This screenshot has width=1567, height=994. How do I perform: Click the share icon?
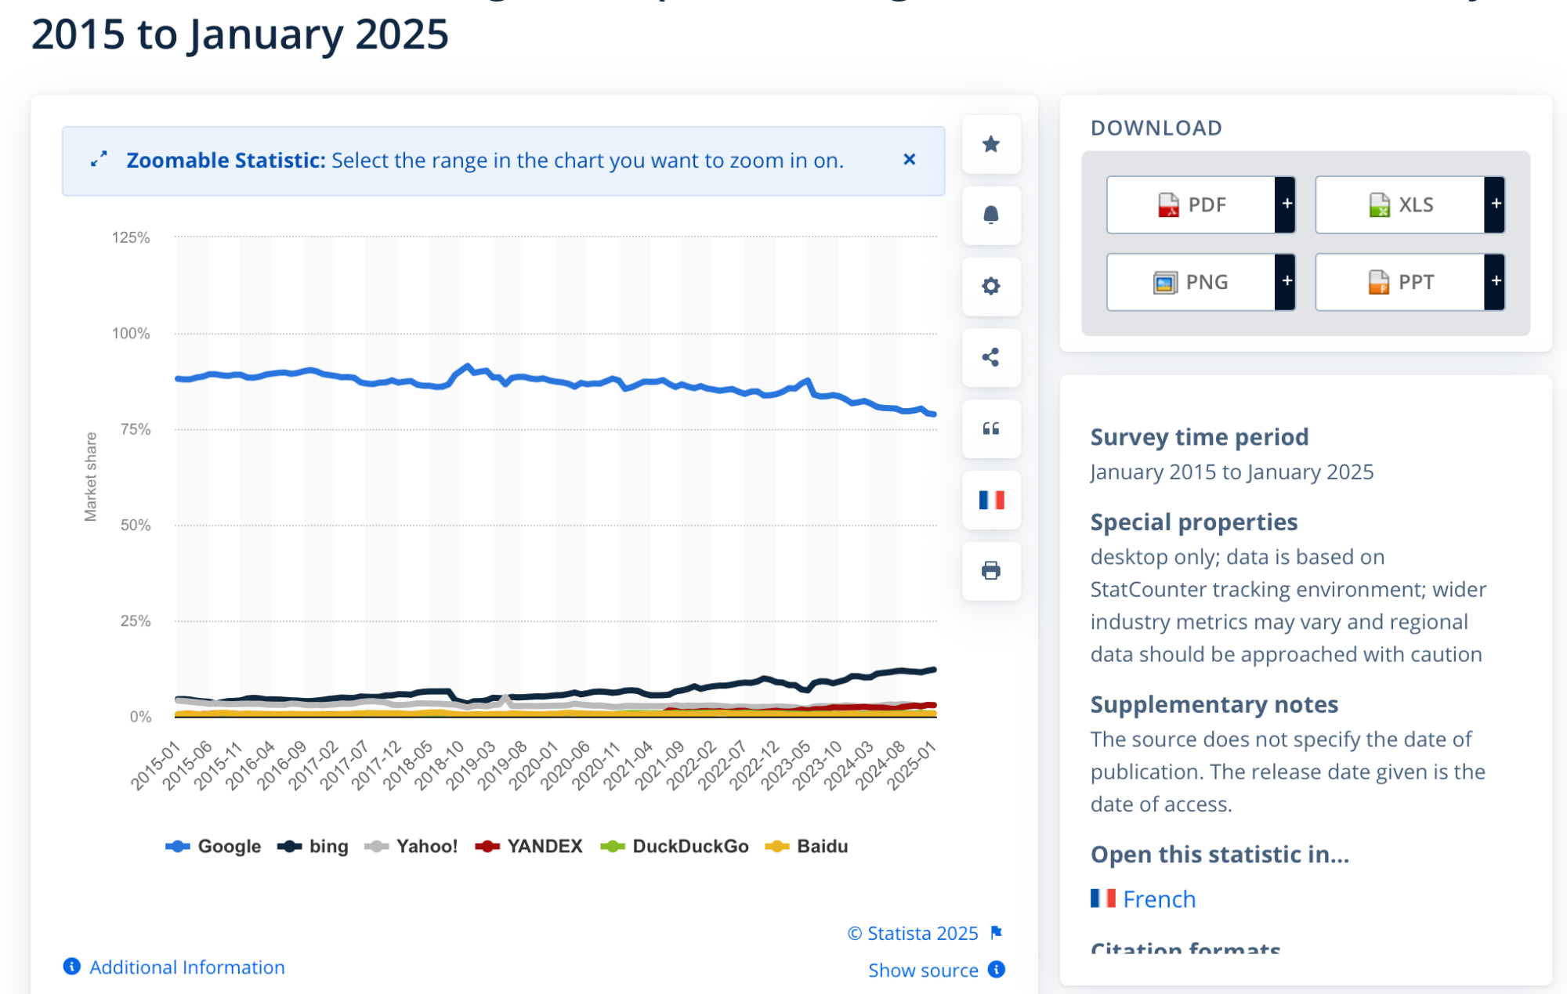point(990,357)
